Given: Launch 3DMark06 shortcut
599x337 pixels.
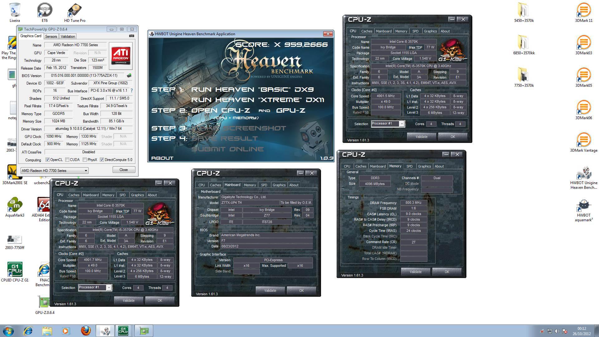Looking at the screenshot, I should click(584, 110).
